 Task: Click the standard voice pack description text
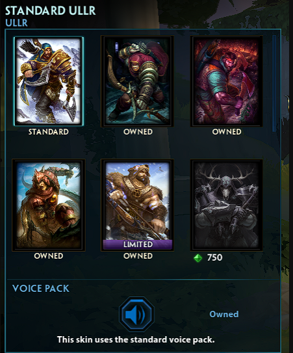[136, 339]
